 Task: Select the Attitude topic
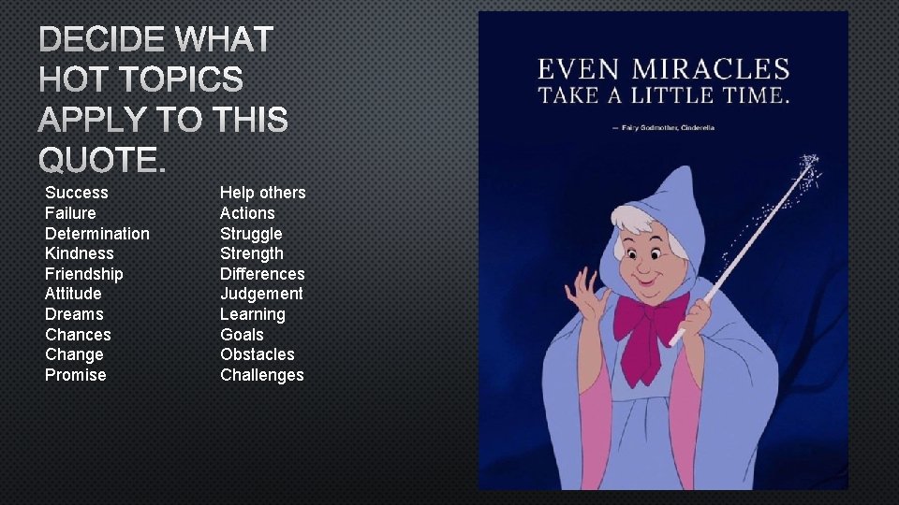73,295
